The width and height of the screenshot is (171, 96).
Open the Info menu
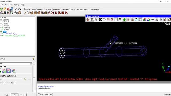click(11, 5)
